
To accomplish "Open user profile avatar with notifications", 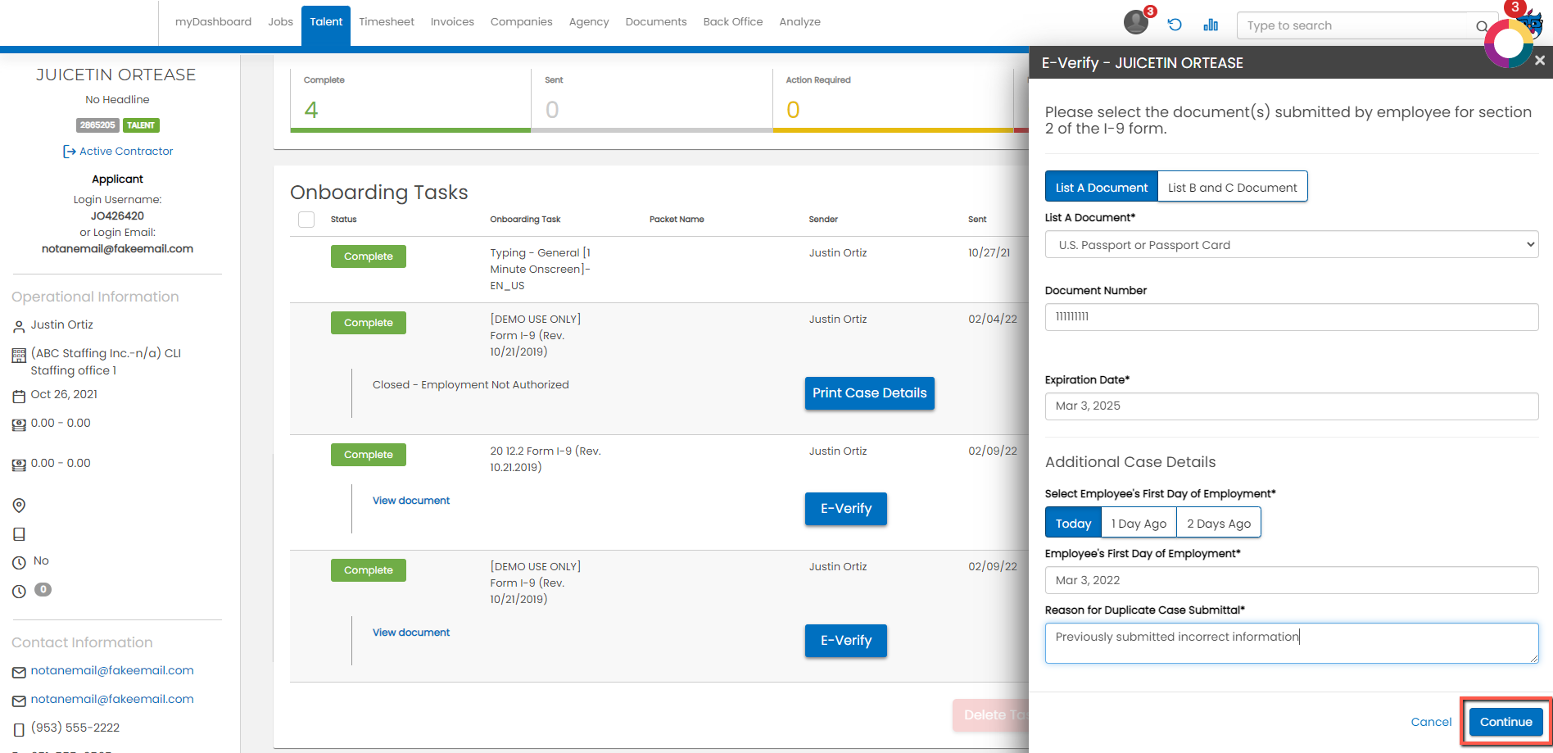I will pyautogui.click(x=1136, y=22).
